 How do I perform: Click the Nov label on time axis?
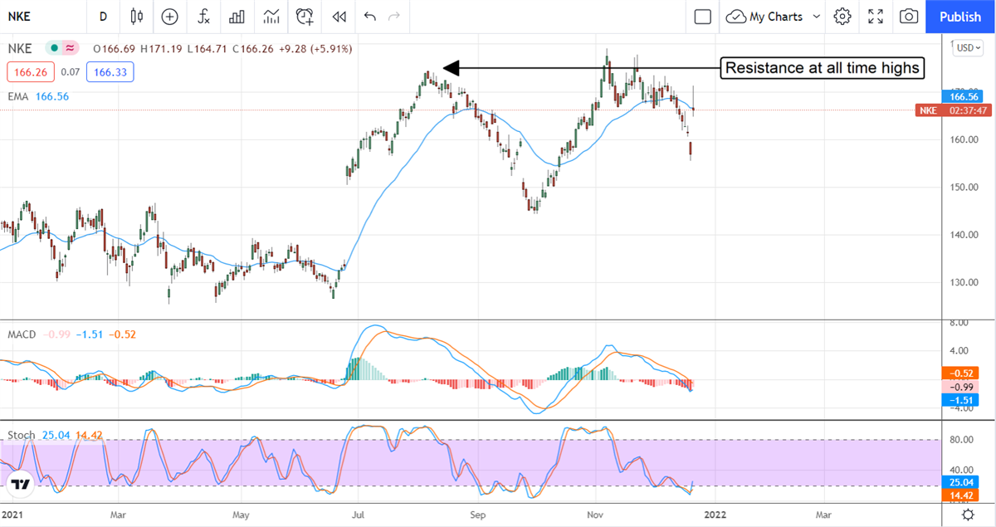pos(596,515)
